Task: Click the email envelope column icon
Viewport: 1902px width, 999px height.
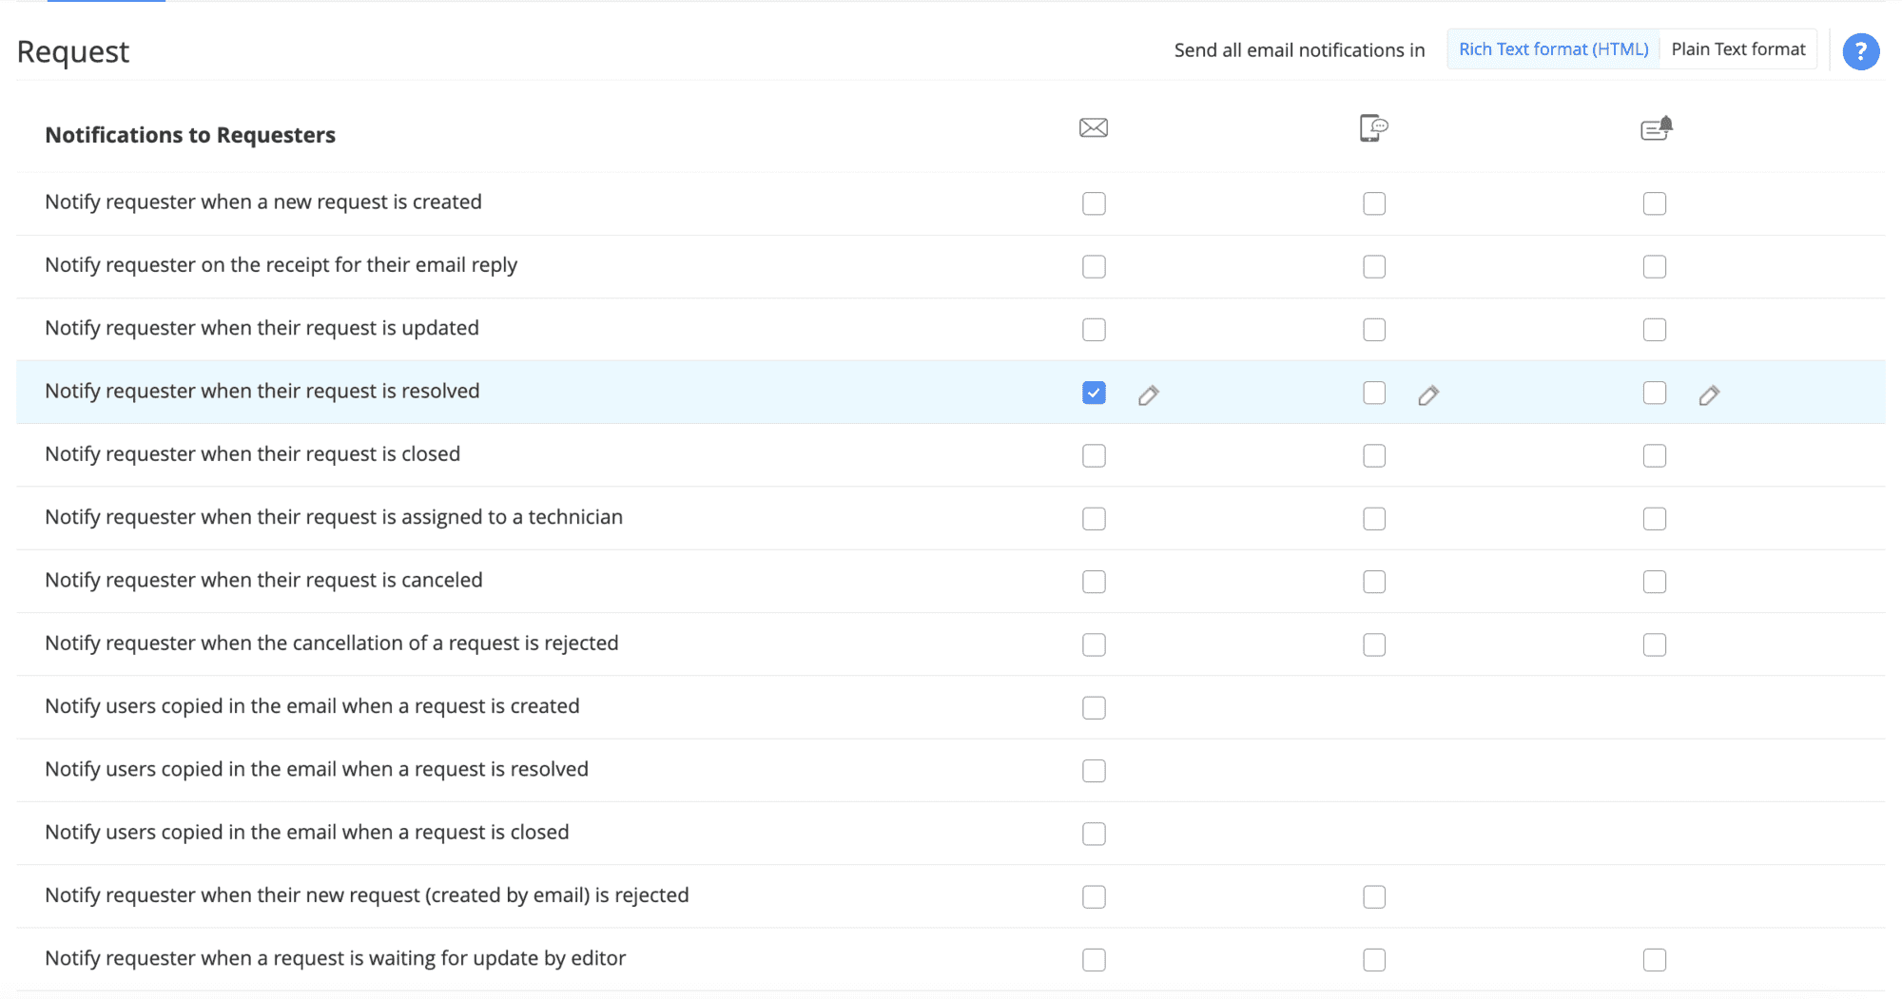Action: pyautogui.click(x=1094, y=127)
